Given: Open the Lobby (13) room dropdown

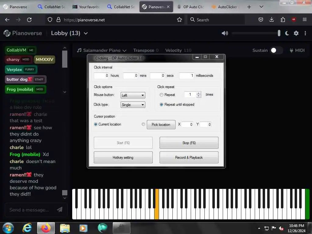Looking at the screenshot, I should 69,33.
